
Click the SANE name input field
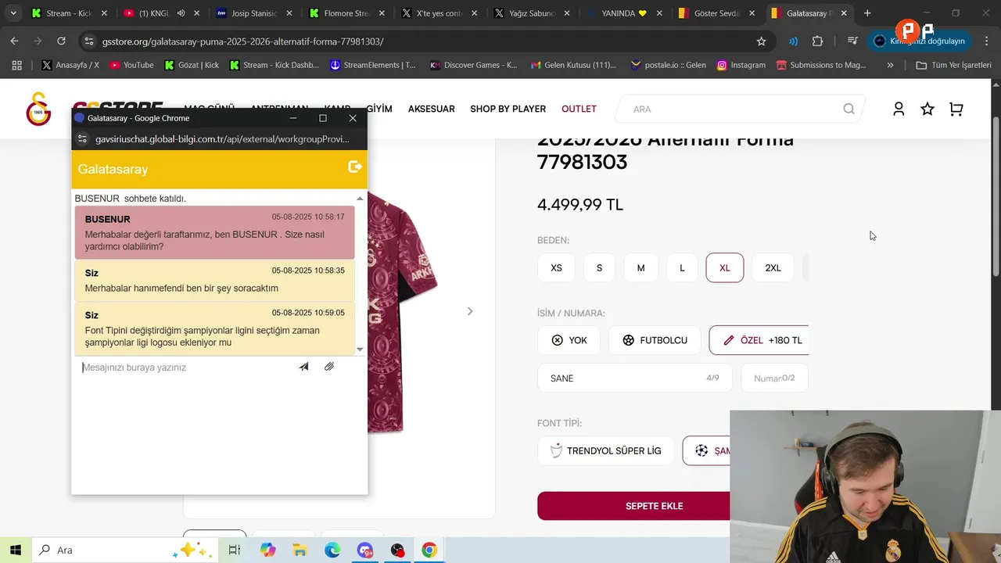click(635, 378)
